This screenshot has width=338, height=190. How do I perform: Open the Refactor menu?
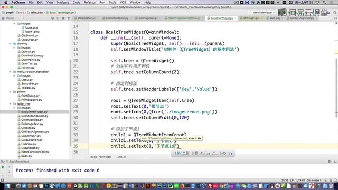pos(90,2)
